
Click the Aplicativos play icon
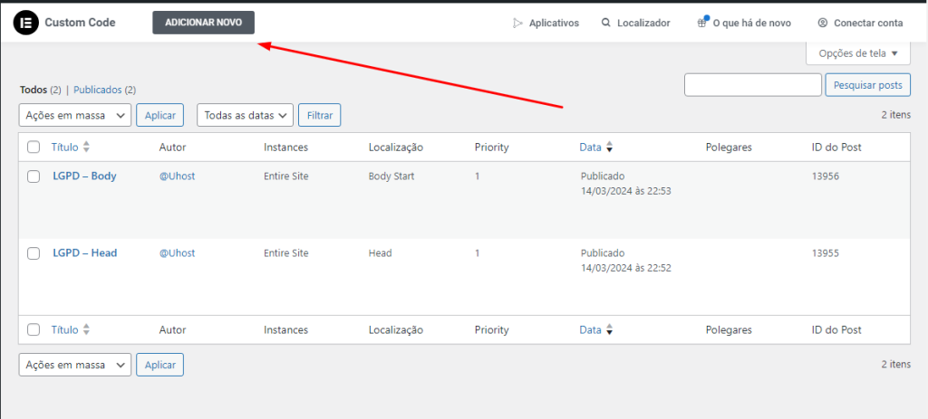click(517, 23)
